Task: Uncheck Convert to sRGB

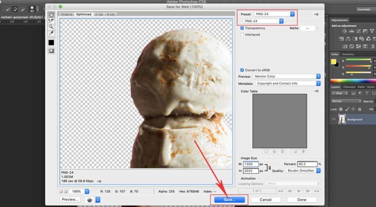Action: pos(242,70)
